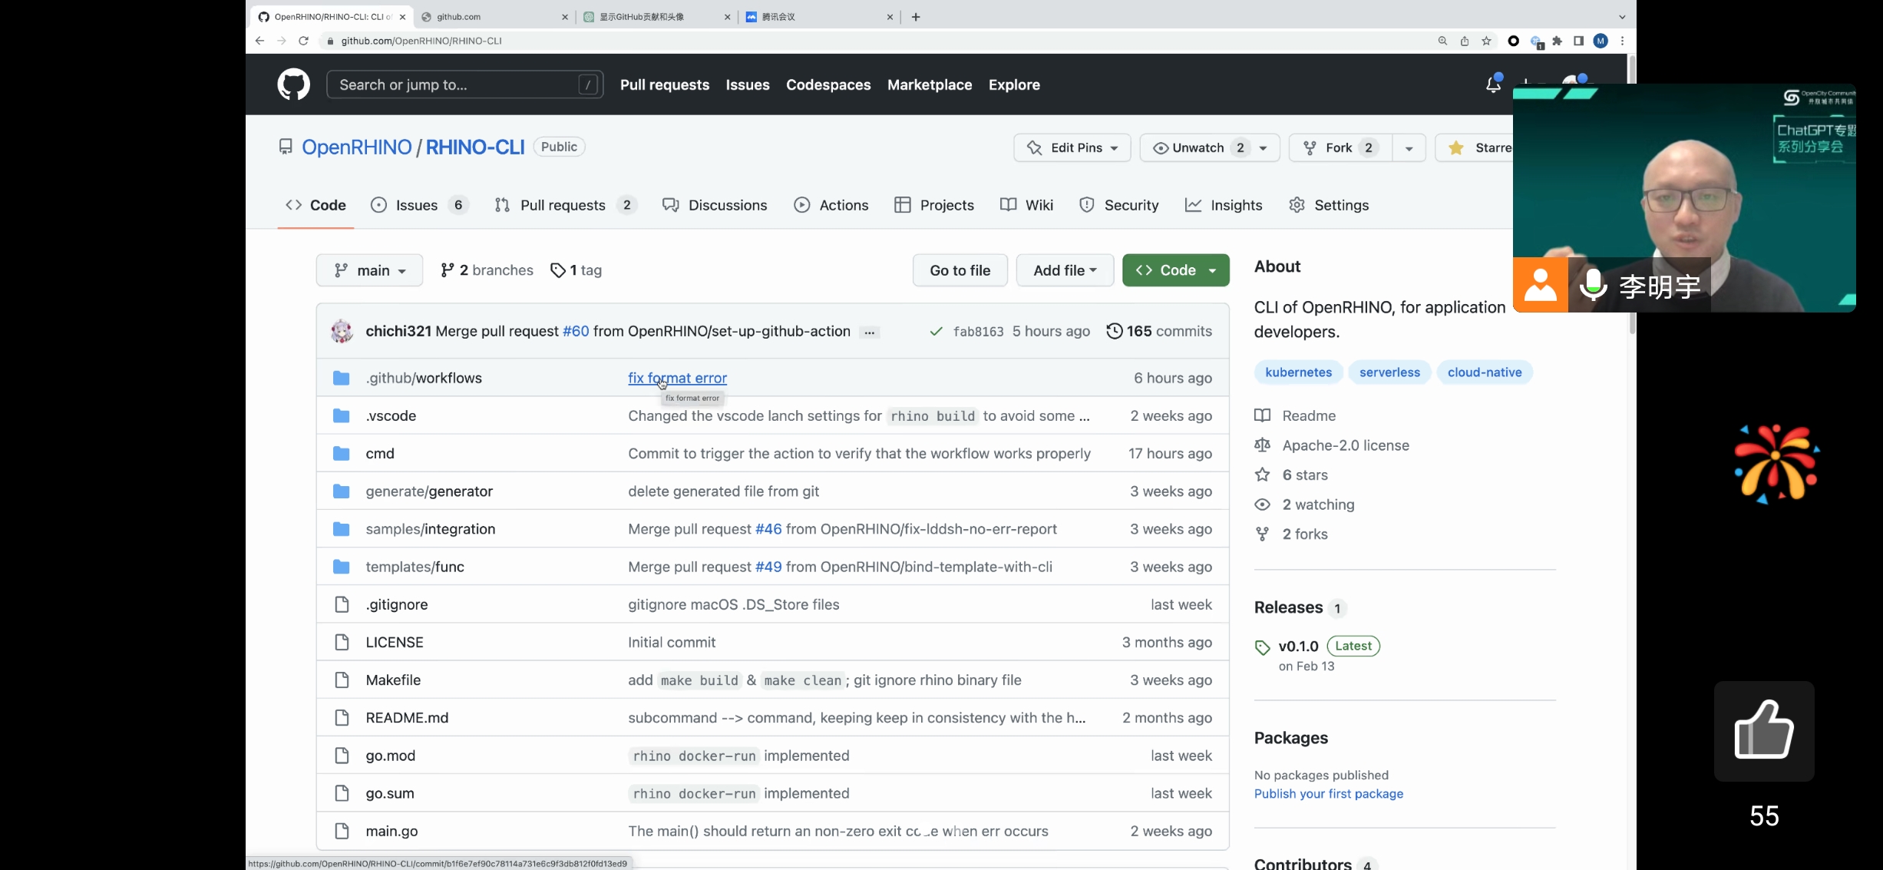Open Codespaces in the top navigation
The image size is (1883, 870).
[x=828, y=84]
